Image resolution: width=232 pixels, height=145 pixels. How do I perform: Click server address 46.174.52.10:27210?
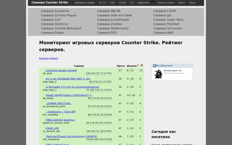(100, 98)
